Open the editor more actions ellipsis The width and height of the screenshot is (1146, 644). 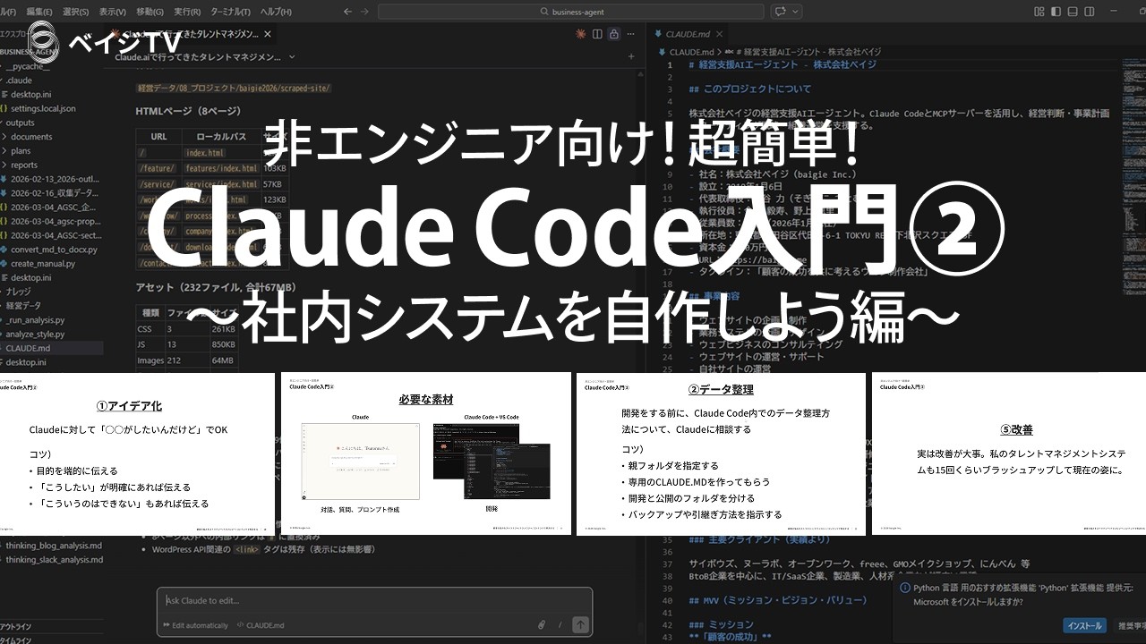(630, 34)
